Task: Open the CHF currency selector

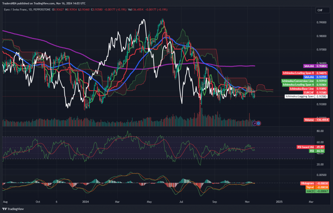Action: (320, 10)
